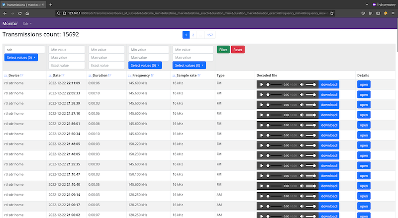Download the 21:10:40 transmission file
Viewport: 398px width, 218px height.
click(x=329, y=186)
